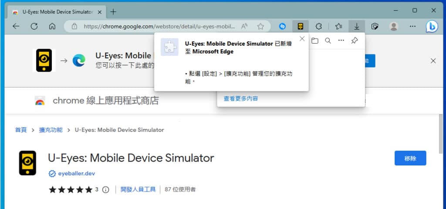Click the U-Eyes phone logo in banner
Image resolution: width=446 pixels, height=209 pixels.
click(44, 60)
